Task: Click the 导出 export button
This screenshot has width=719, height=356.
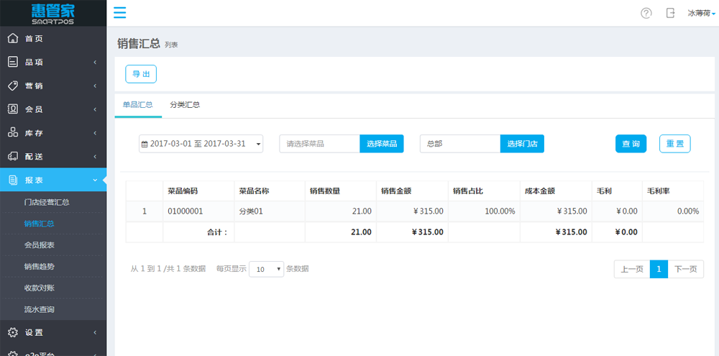Action: click(x=141, y=74)
